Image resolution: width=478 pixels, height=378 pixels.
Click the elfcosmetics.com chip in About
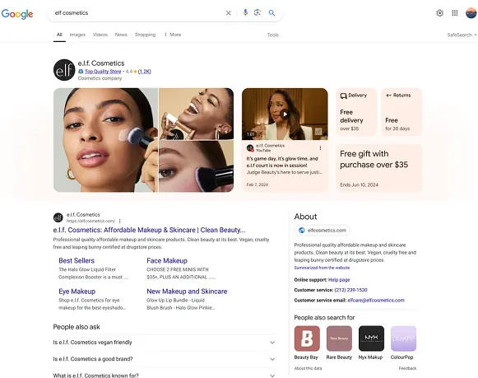(323, 231)
